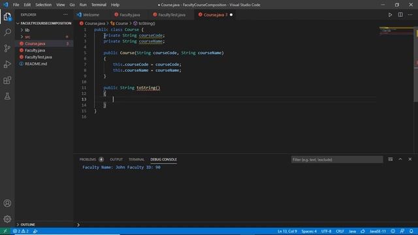This screenshot has height=235, width=418.
Task: Click the unsaved dot on Course.java tab
Action: [x=231, y=15]
